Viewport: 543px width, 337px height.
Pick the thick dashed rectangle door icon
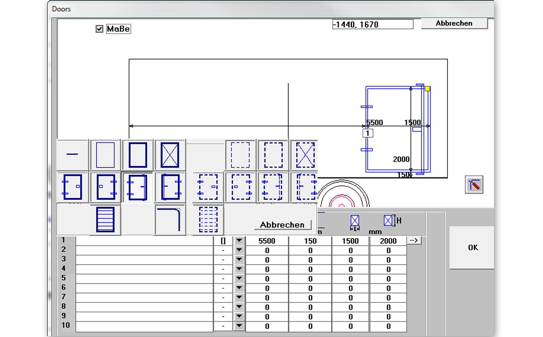(273, 155)
